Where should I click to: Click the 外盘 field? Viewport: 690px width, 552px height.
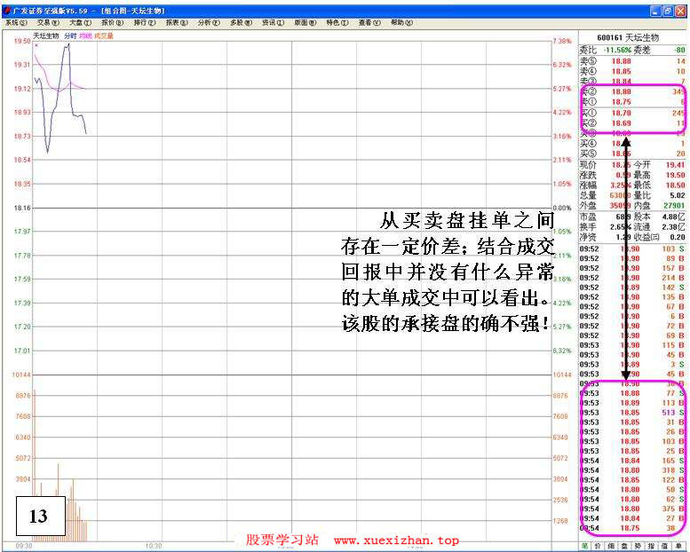[x=606, y=205]
